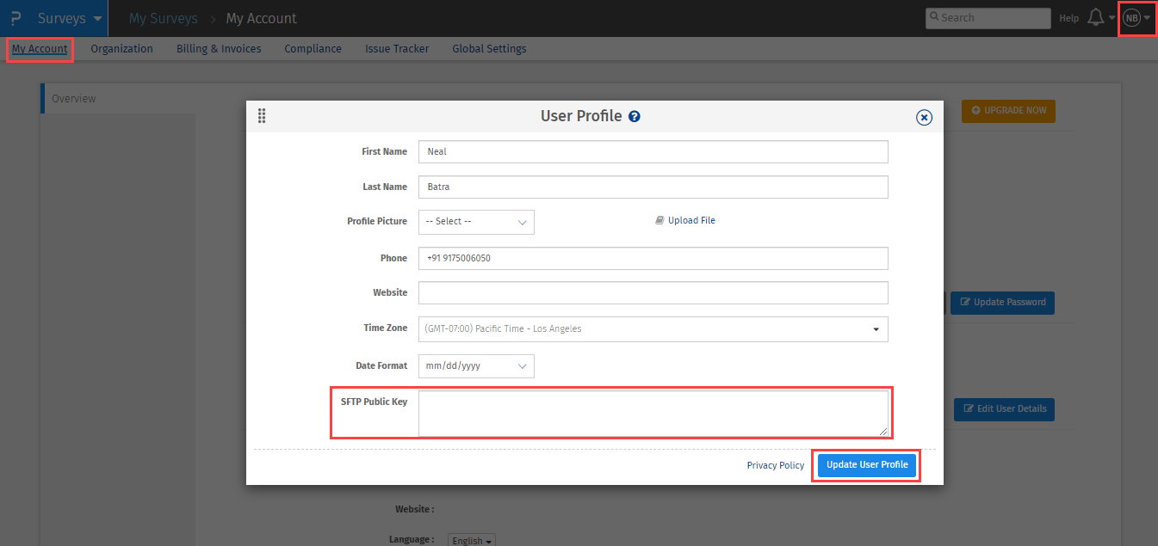Click the Edit User Details button

click(1004, 409)
